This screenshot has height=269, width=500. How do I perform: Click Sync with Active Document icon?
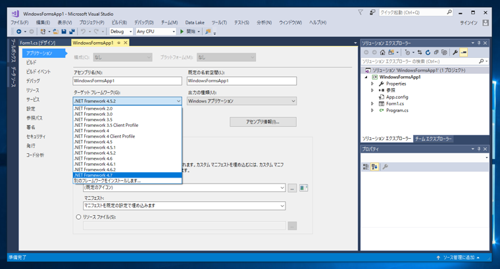pyautogui.click(x=420, y=52)
